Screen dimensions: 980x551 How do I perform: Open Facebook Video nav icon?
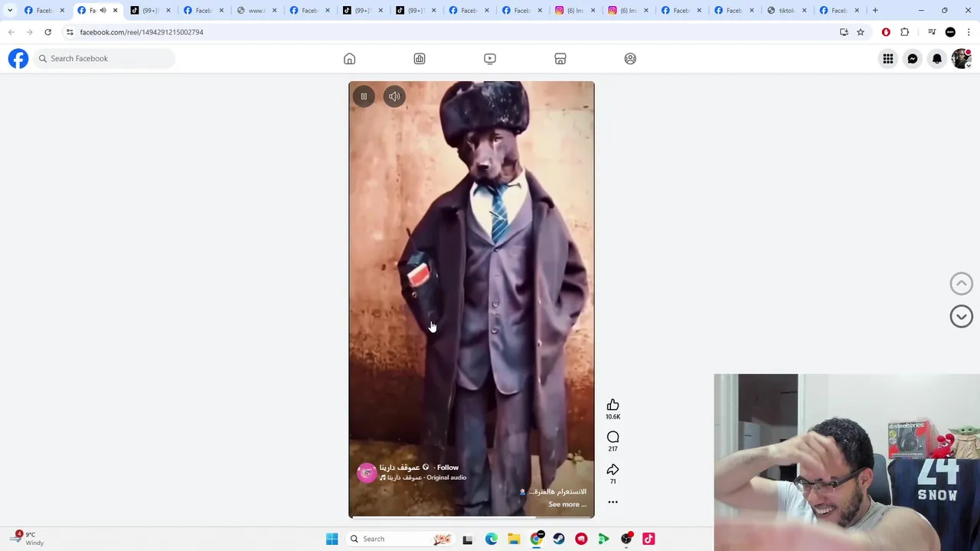(490, 59)
